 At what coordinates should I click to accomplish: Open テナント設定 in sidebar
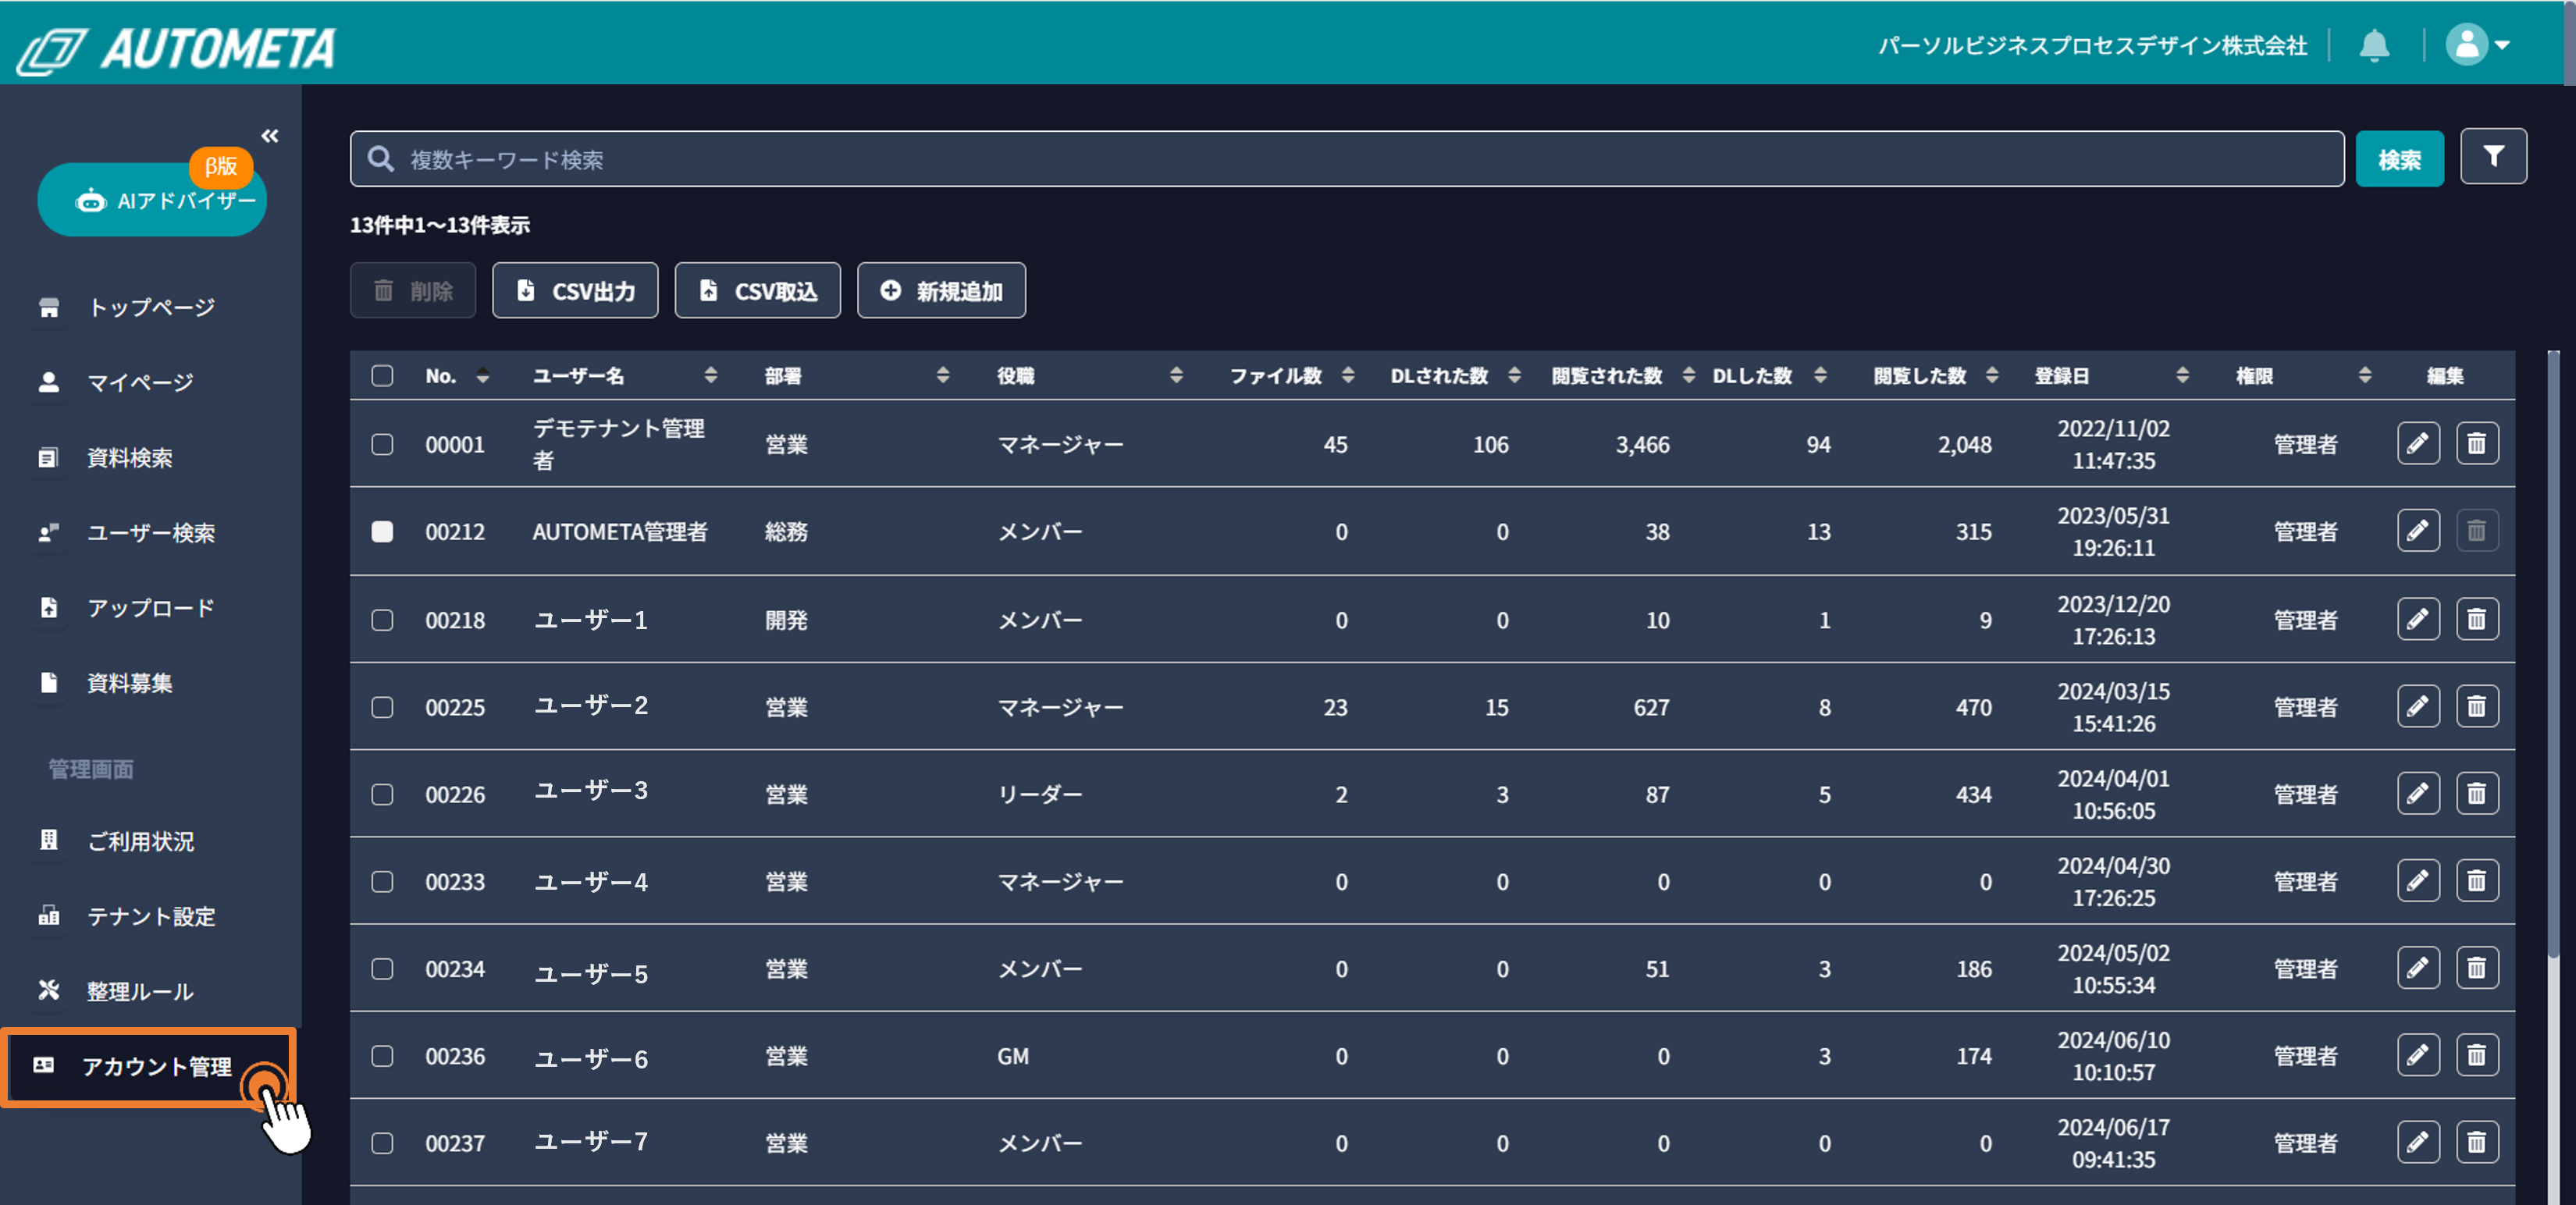150,916
